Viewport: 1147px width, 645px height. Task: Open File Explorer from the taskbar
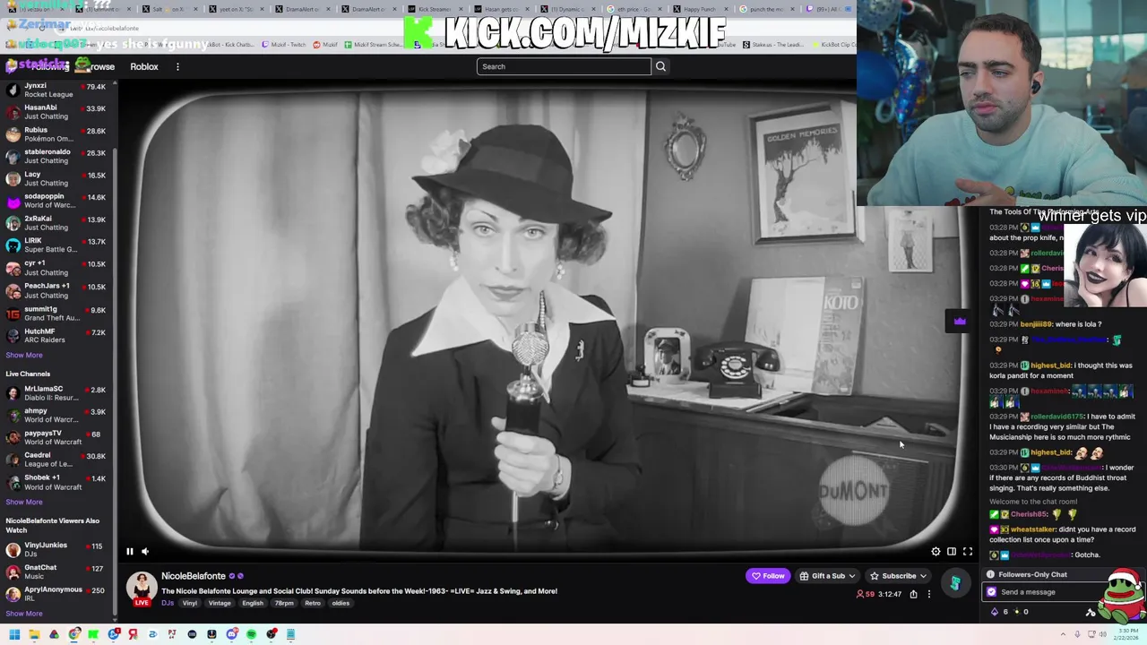34,634
